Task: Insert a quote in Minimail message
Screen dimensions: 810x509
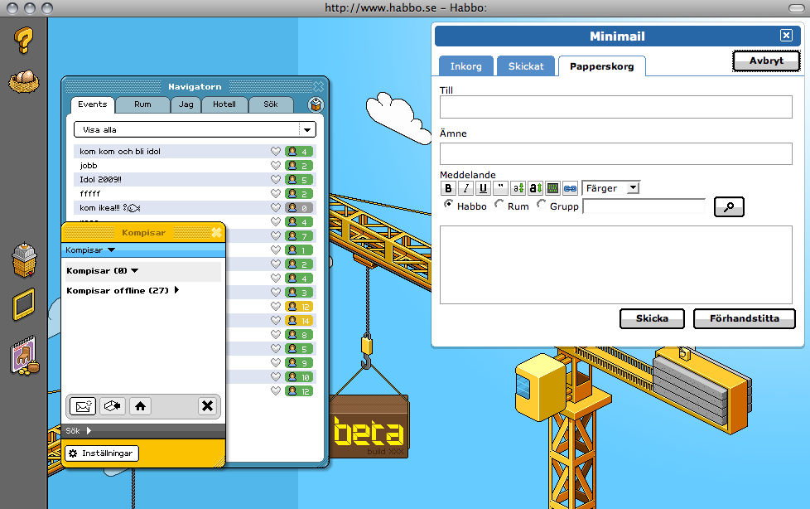Action: [x=500, y=188]
